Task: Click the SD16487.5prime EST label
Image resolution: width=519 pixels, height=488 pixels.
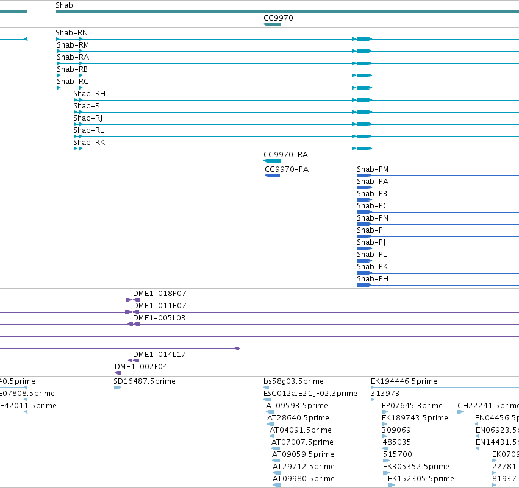Action: (145, 381)
